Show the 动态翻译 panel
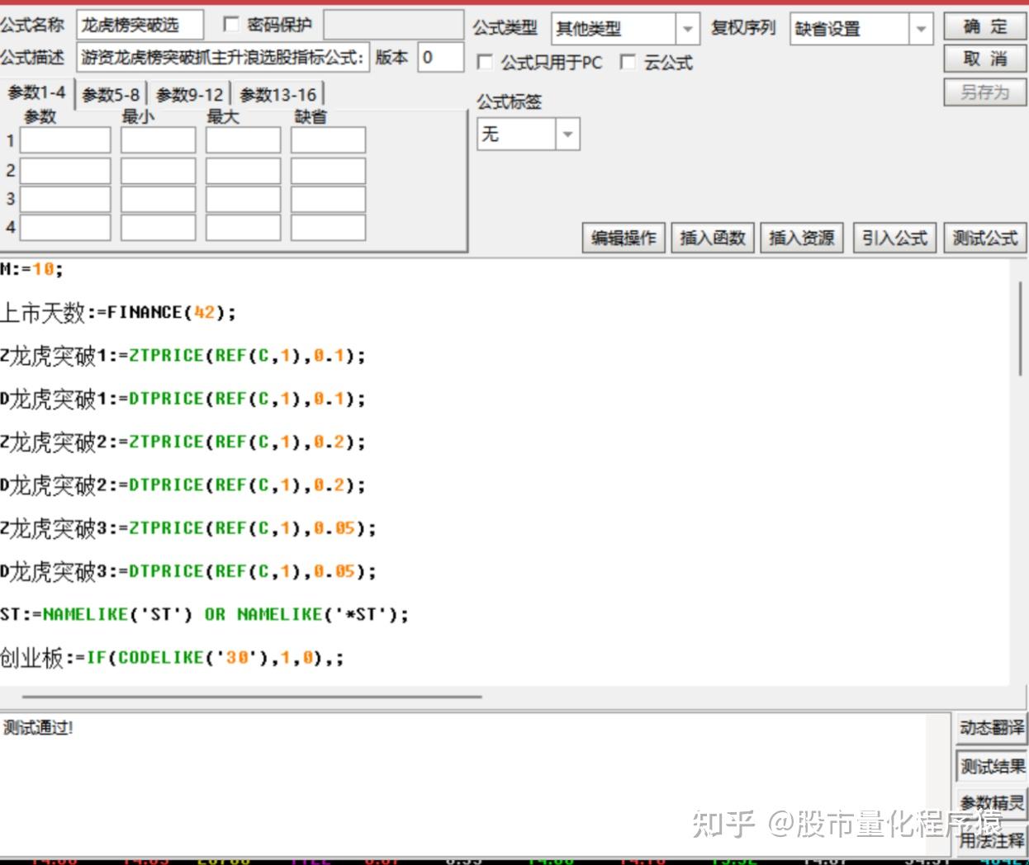Viewport: 1029px width, 865px height. 991,728
